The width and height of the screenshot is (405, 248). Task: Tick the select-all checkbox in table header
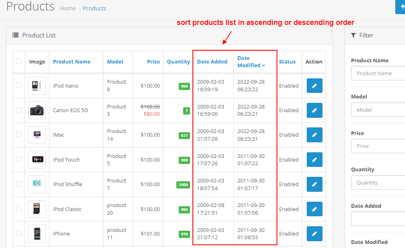19,61
